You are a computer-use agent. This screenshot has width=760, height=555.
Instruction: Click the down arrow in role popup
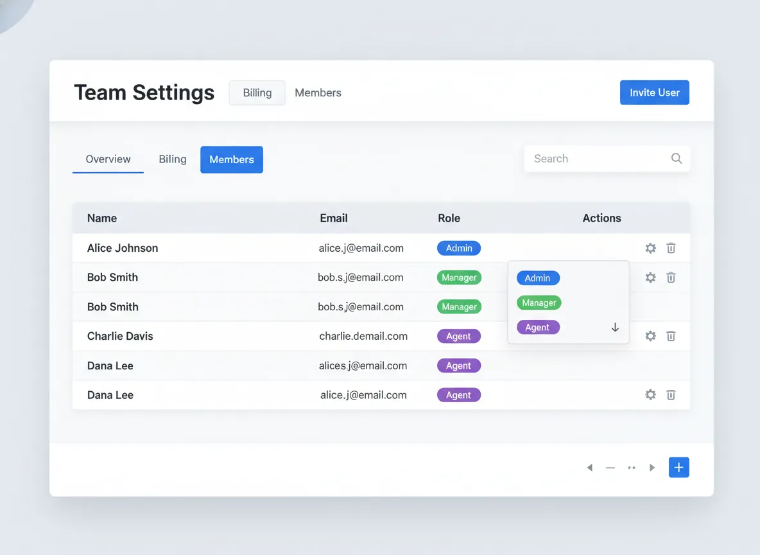pos(615,328)
